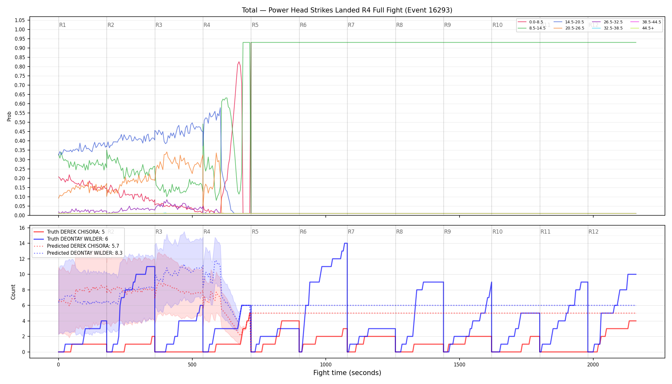Click the 44.5+ legend entry

pos(643,28)
